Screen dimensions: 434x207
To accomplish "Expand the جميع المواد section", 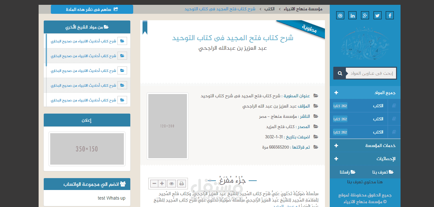I will click(365, 93).
